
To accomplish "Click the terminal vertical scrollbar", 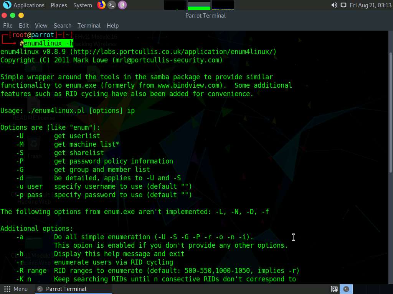I will (x=390, y=113).
